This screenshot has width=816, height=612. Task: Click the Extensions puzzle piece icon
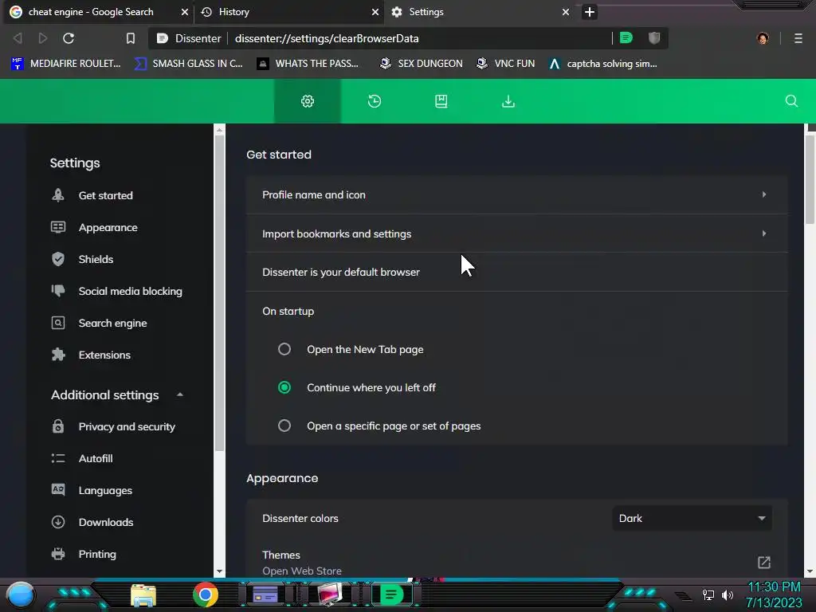pyautogui.click(x=58, y=355)
